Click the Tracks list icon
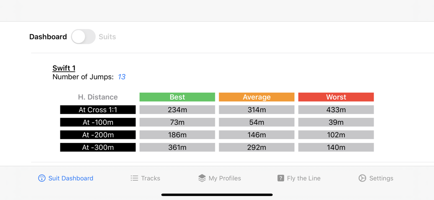 134,178
